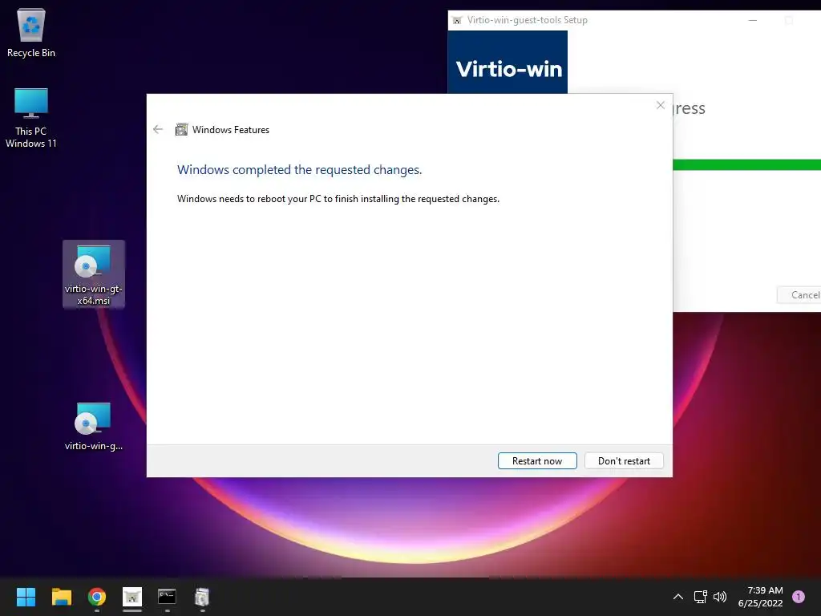This screenshot has width=821, height=616.
Task: Open the notification badge showing 1
Action: (799, 596)
